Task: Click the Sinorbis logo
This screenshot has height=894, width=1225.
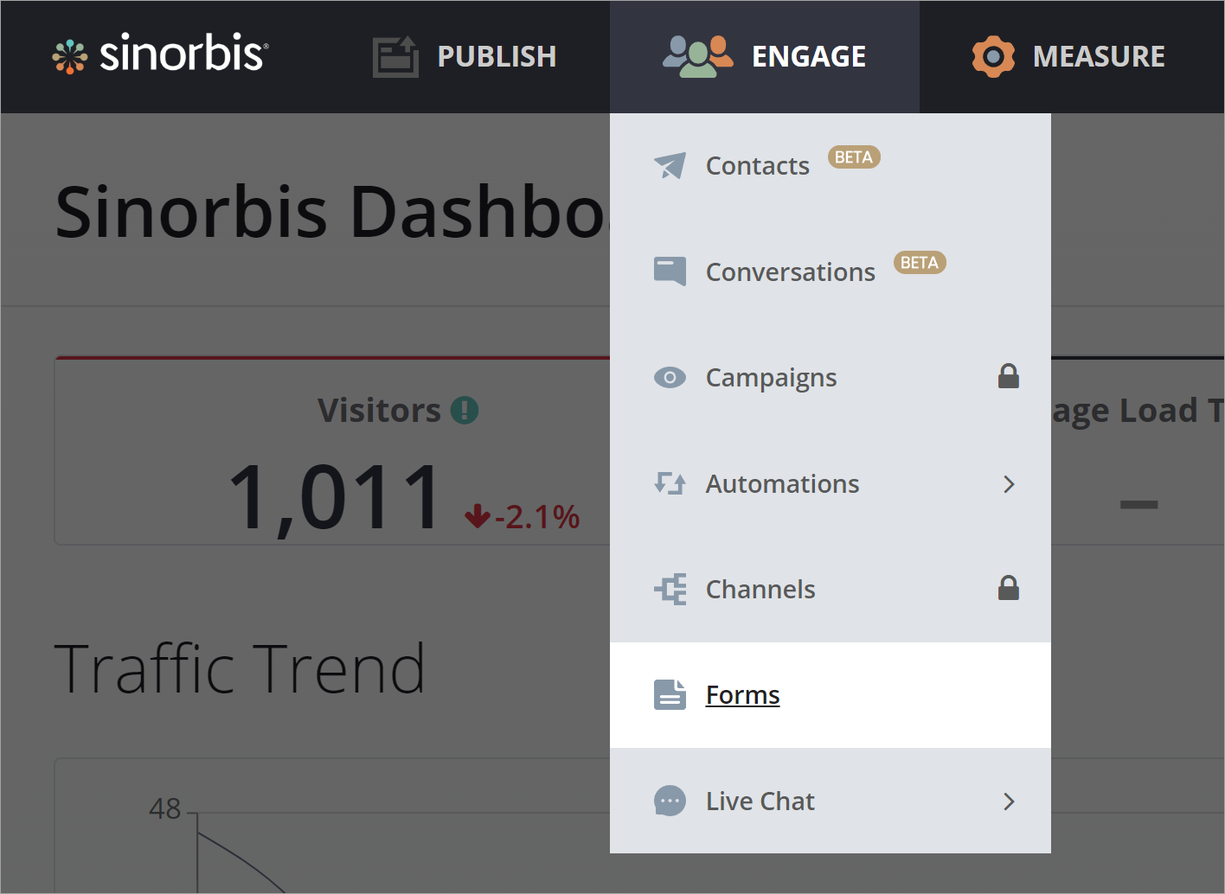Action: (161, 54)
